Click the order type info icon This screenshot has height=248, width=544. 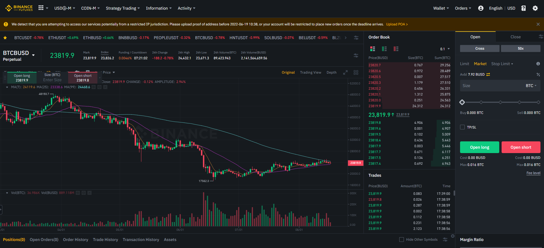click(538, 64)
